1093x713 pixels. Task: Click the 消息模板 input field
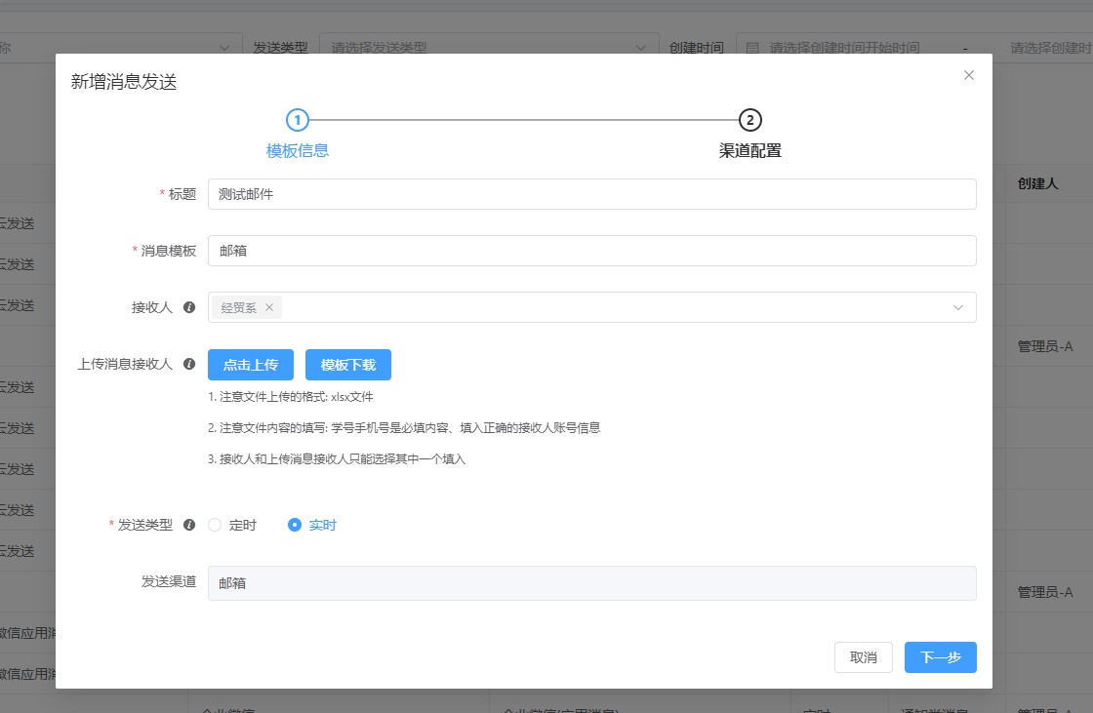pyautogui.click(x=591, y=251)
